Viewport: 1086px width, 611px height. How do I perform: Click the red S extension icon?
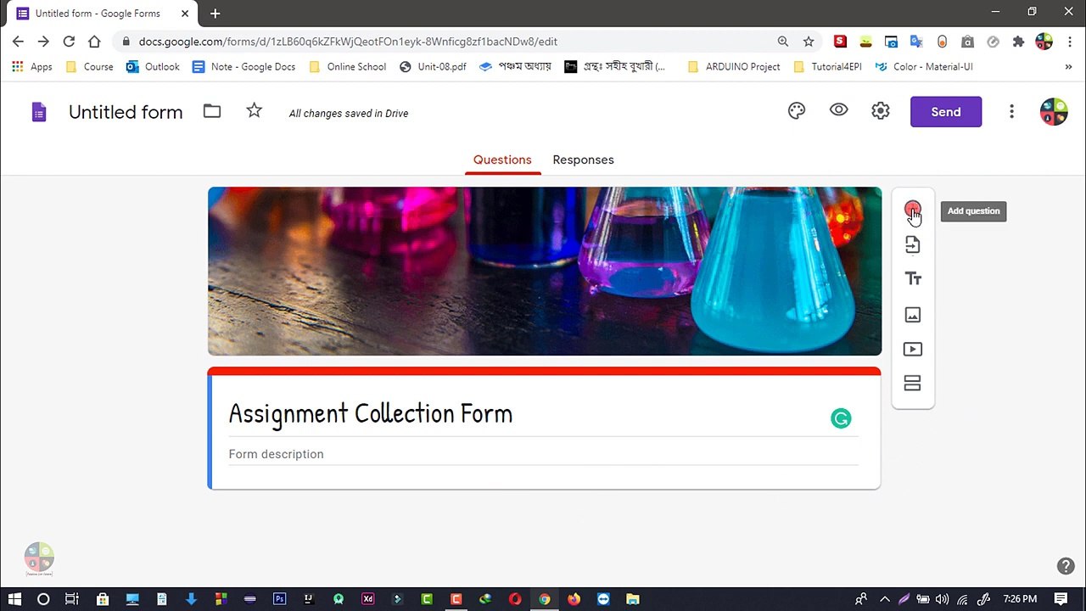point(840,41)
